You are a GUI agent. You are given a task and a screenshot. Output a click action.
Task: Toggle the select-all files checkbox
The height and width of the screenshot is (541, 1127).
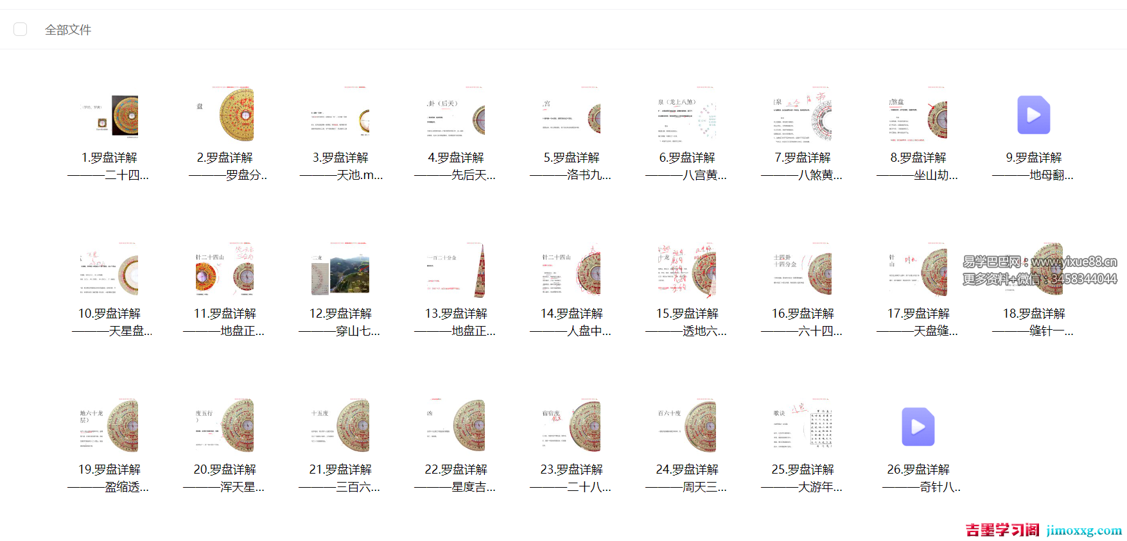coord(20,30)
